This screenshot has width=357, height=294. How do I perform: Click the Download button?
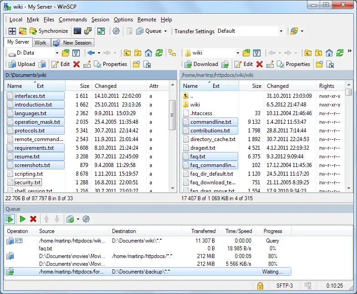pos(201,65)
